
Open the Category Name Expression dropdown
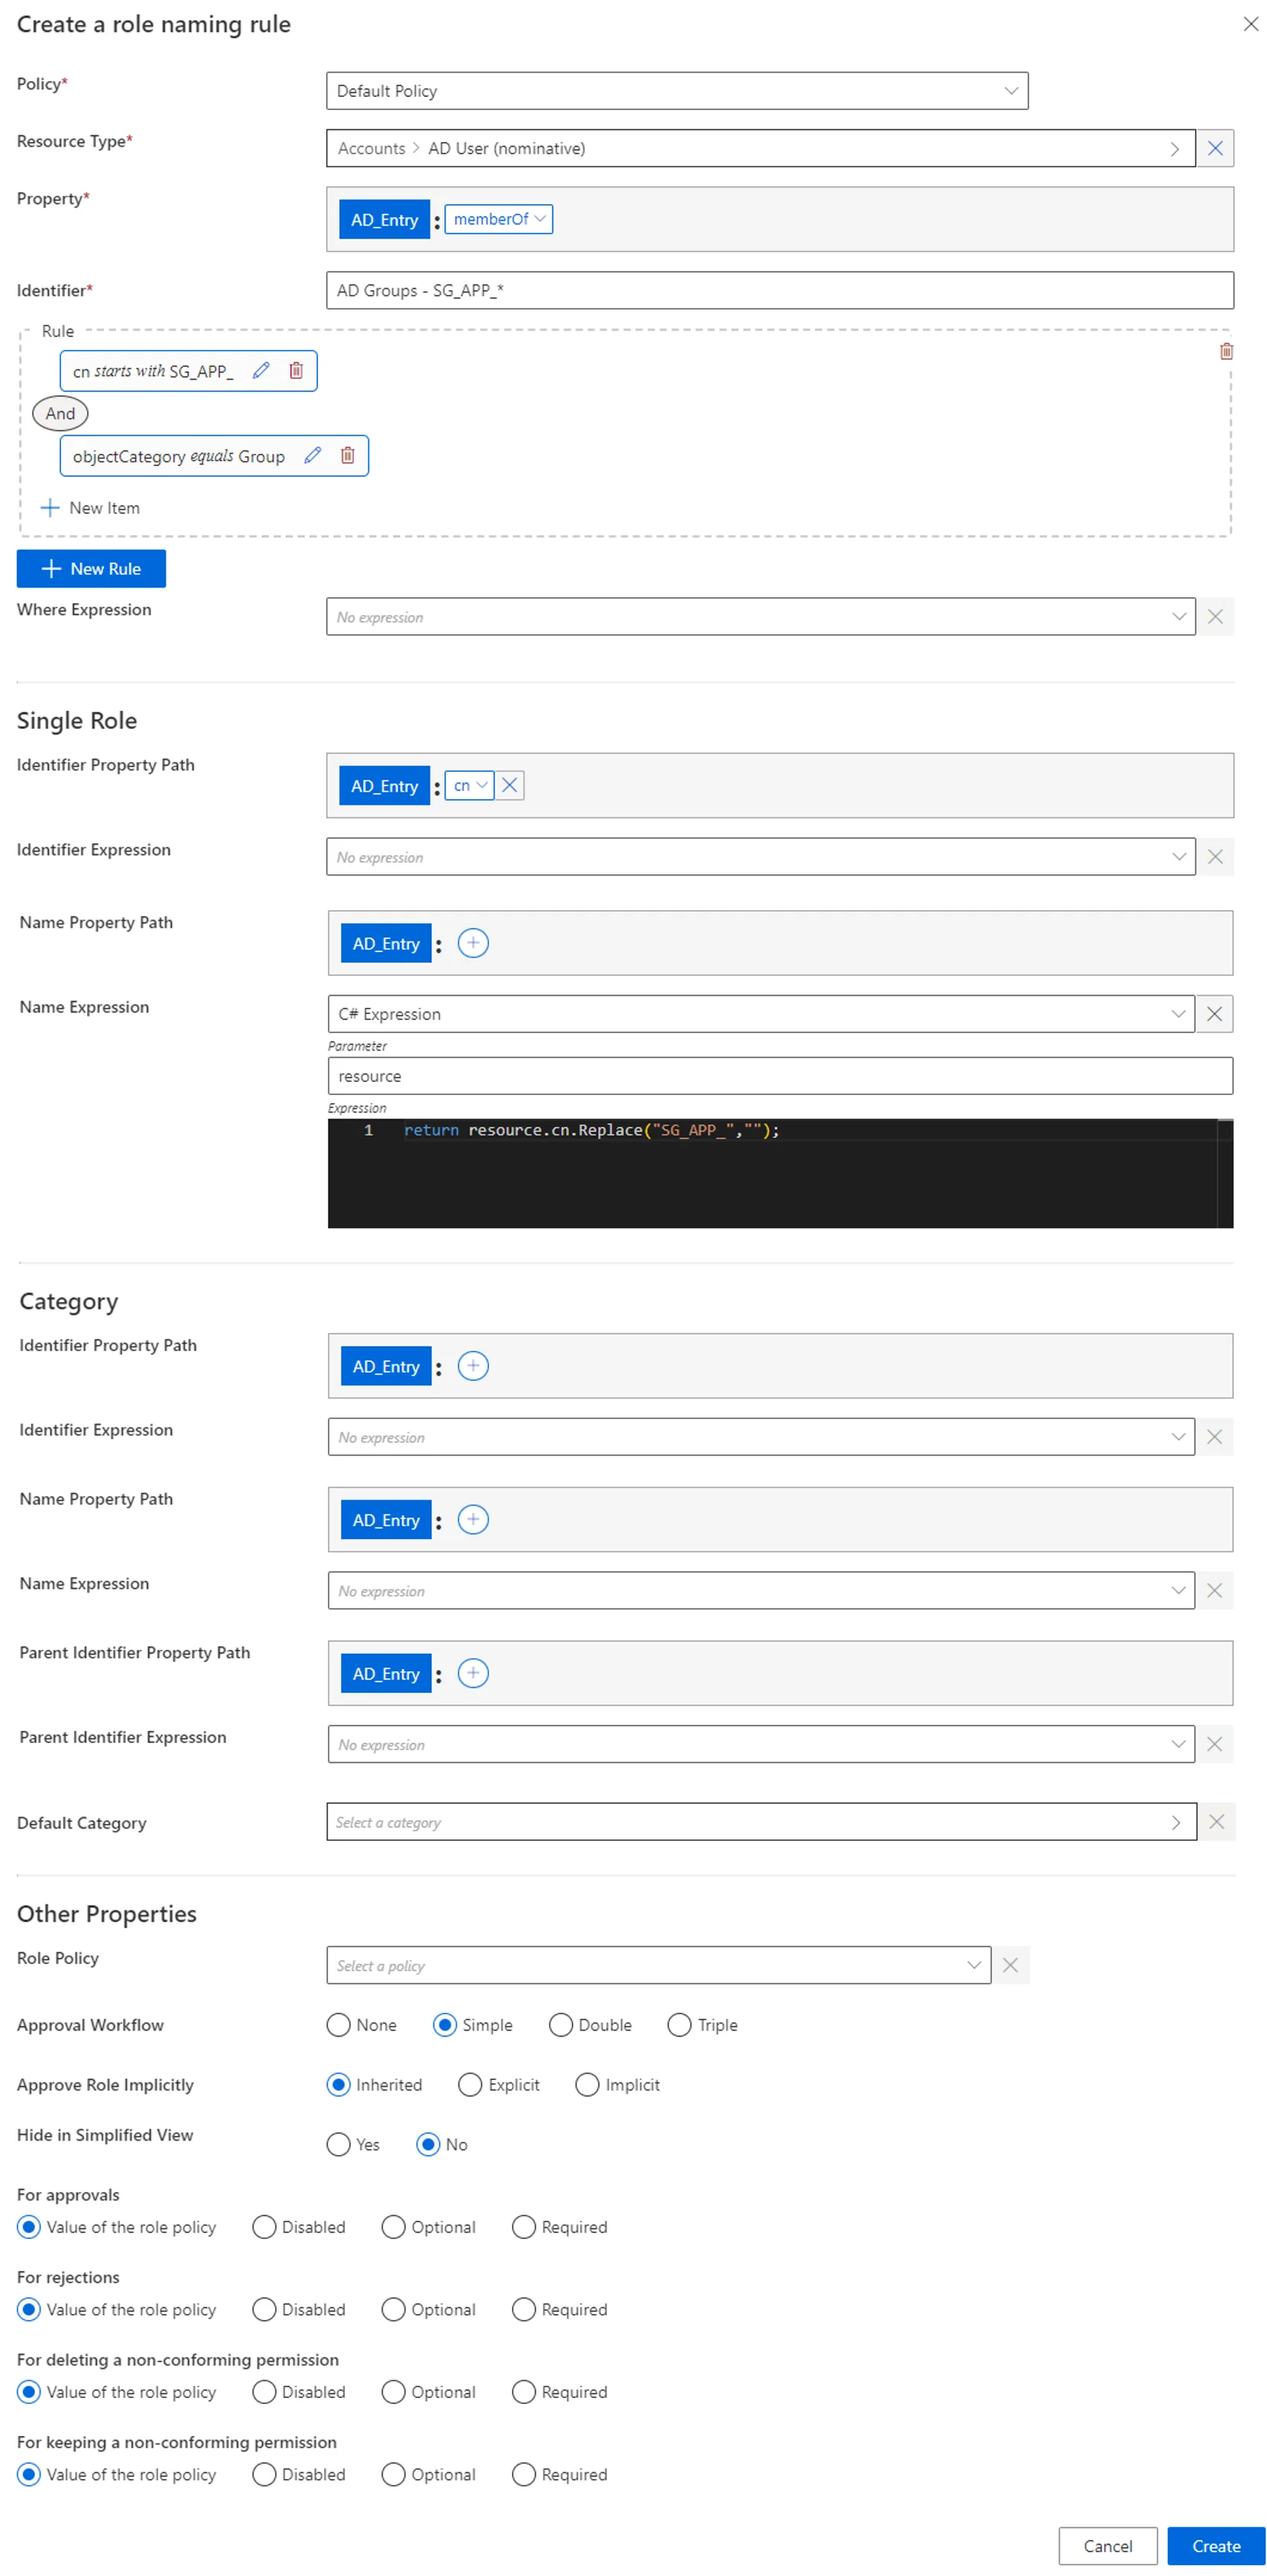click(761, 1591)
